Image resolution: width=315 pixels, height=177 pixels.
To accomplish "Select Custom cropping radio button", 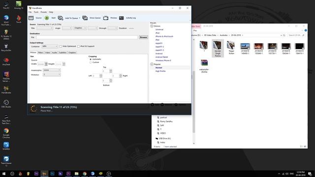I will click(x=91, y=62).
